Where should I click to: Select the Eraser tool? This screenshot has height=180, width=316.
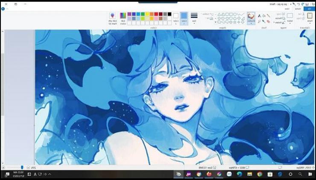269,21
